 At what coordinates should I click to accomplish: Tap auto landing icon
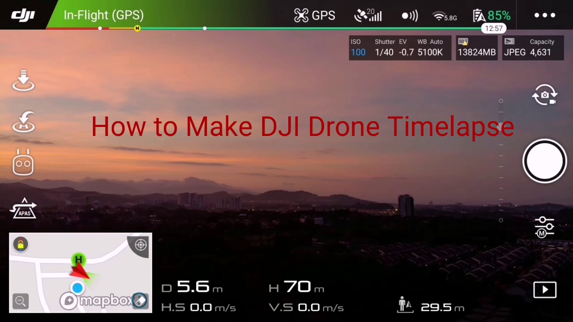(23, 80)
